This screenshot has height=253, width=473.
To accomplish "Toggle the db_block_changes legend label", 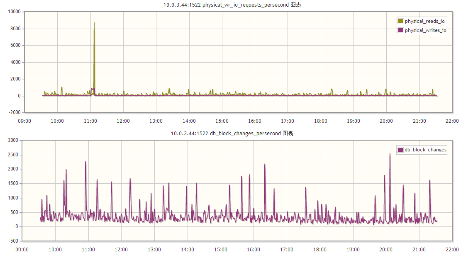I will tap(425, 150).
